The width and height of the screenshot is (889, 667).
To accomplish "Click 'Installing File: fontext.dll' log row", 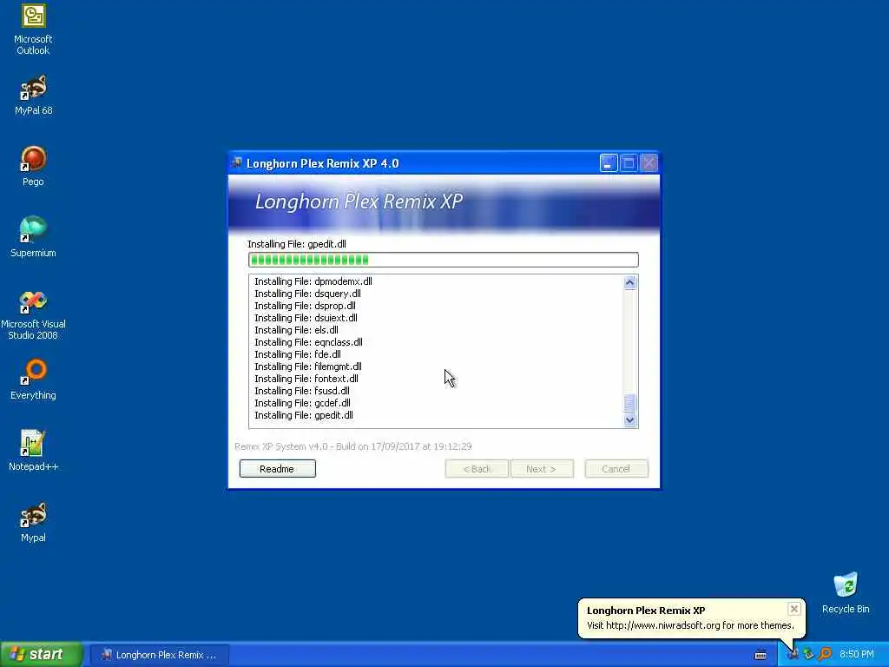I will click(306, 379).
